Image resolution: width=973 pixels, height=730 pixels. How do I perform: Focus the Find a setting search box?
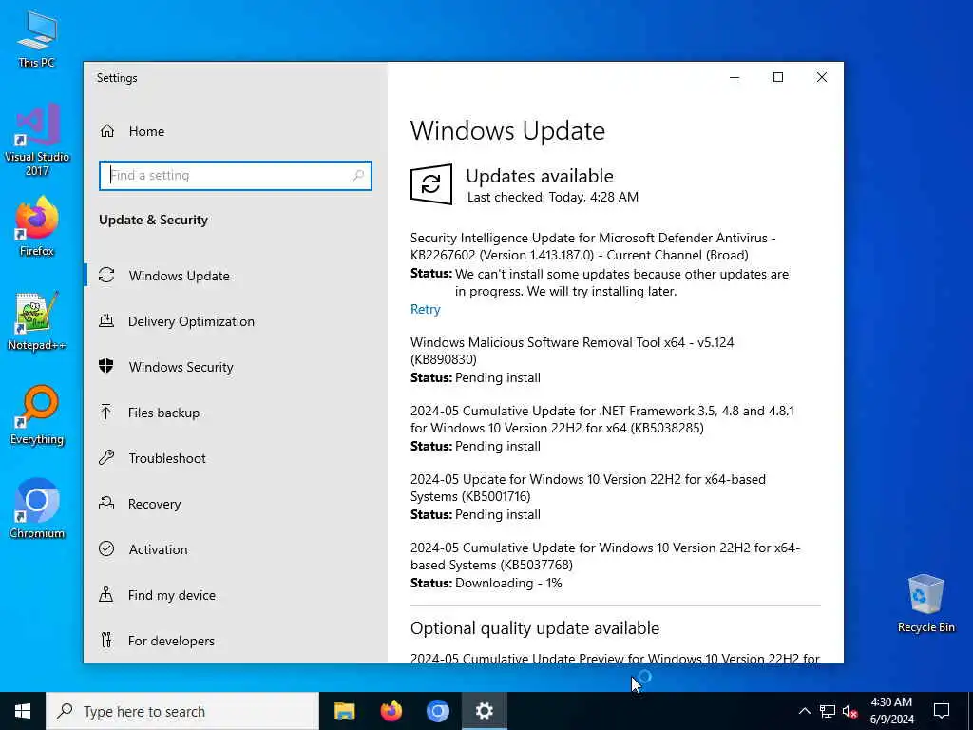[x=236, y=176]
